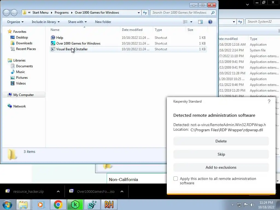Screen dimensions: 280x210
Task: Open resource_hacker.zip from downloads bar
Action: pyautogui.click(x=28, y=191)
